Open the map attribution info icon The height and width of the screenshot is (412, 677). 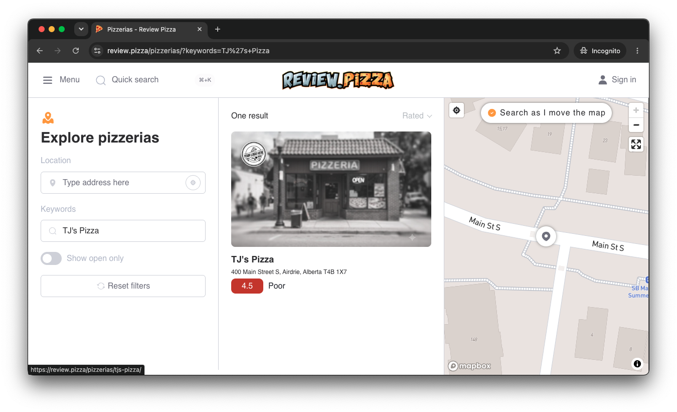click(637, 364)
